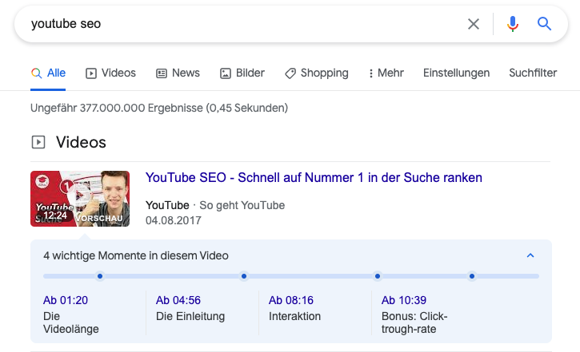
Task: Open Suchfilter options
Action: pos(533,73)
